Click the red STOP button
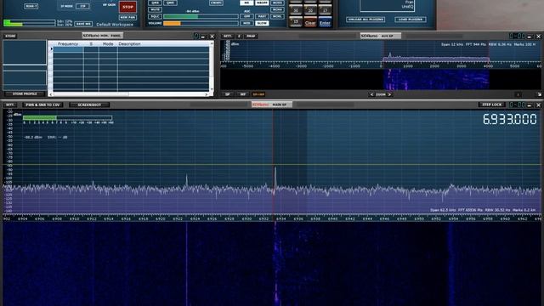Screen dimensions: 544x306 127,7
